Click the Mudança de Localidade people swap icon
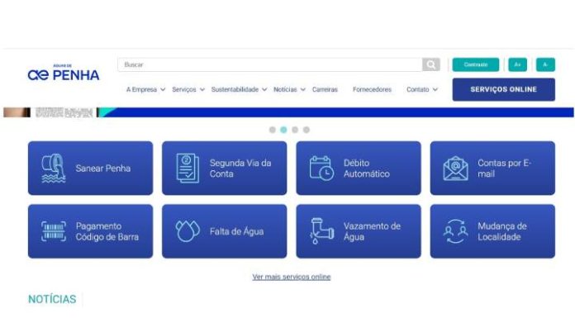The image size is (575, 318). point(455,231)
